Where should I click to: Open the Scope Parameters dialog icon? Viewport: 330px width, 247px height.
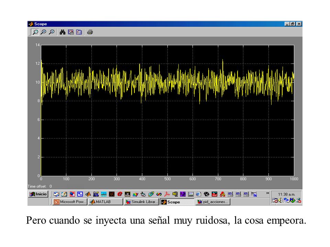[79, 32]
